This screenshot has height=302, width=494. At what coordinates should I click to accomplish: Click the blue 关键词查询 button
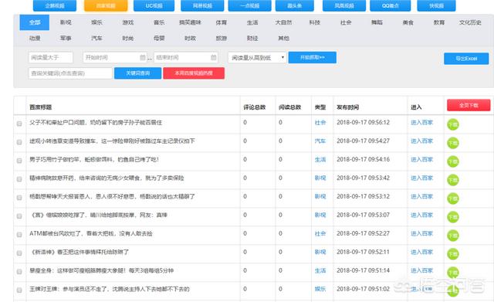(137, 73)
